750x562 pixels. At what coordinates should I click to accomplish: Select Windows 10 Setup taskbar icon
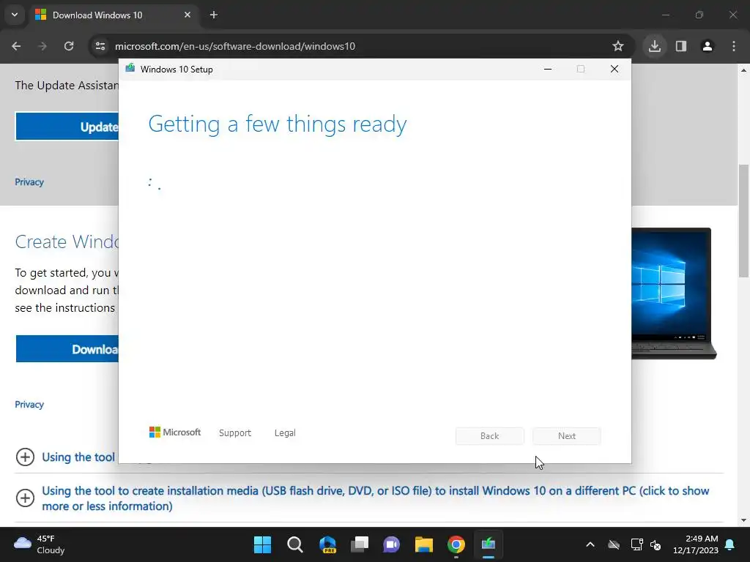click(x=489, y=544)
